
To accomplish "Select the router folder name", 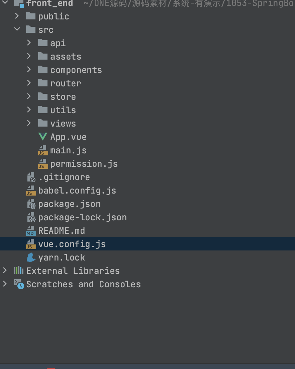I will pos(66,83).
